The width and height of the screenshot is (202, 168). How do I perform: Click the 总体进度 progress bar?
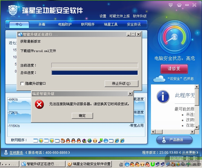point(95,73)
